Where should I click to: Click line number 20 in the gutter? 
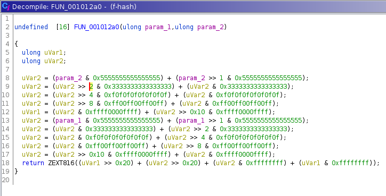tap(5, 180)
